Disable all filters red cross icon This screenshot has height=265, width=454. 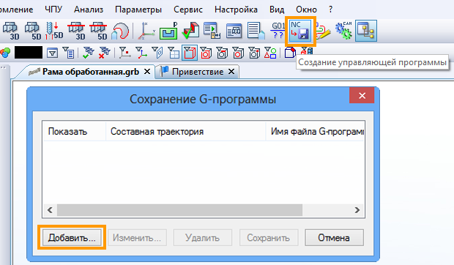pyautogui.click(x=104, y=53)
